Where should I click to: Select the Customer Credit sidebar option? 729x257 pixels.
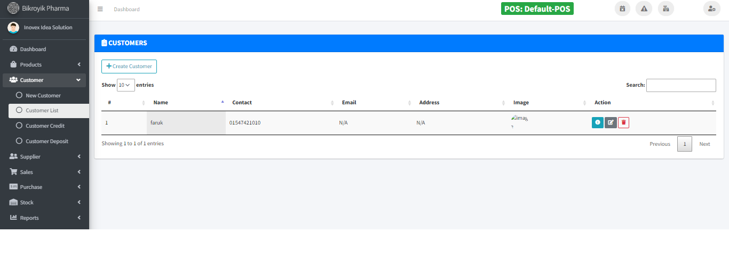45,126
